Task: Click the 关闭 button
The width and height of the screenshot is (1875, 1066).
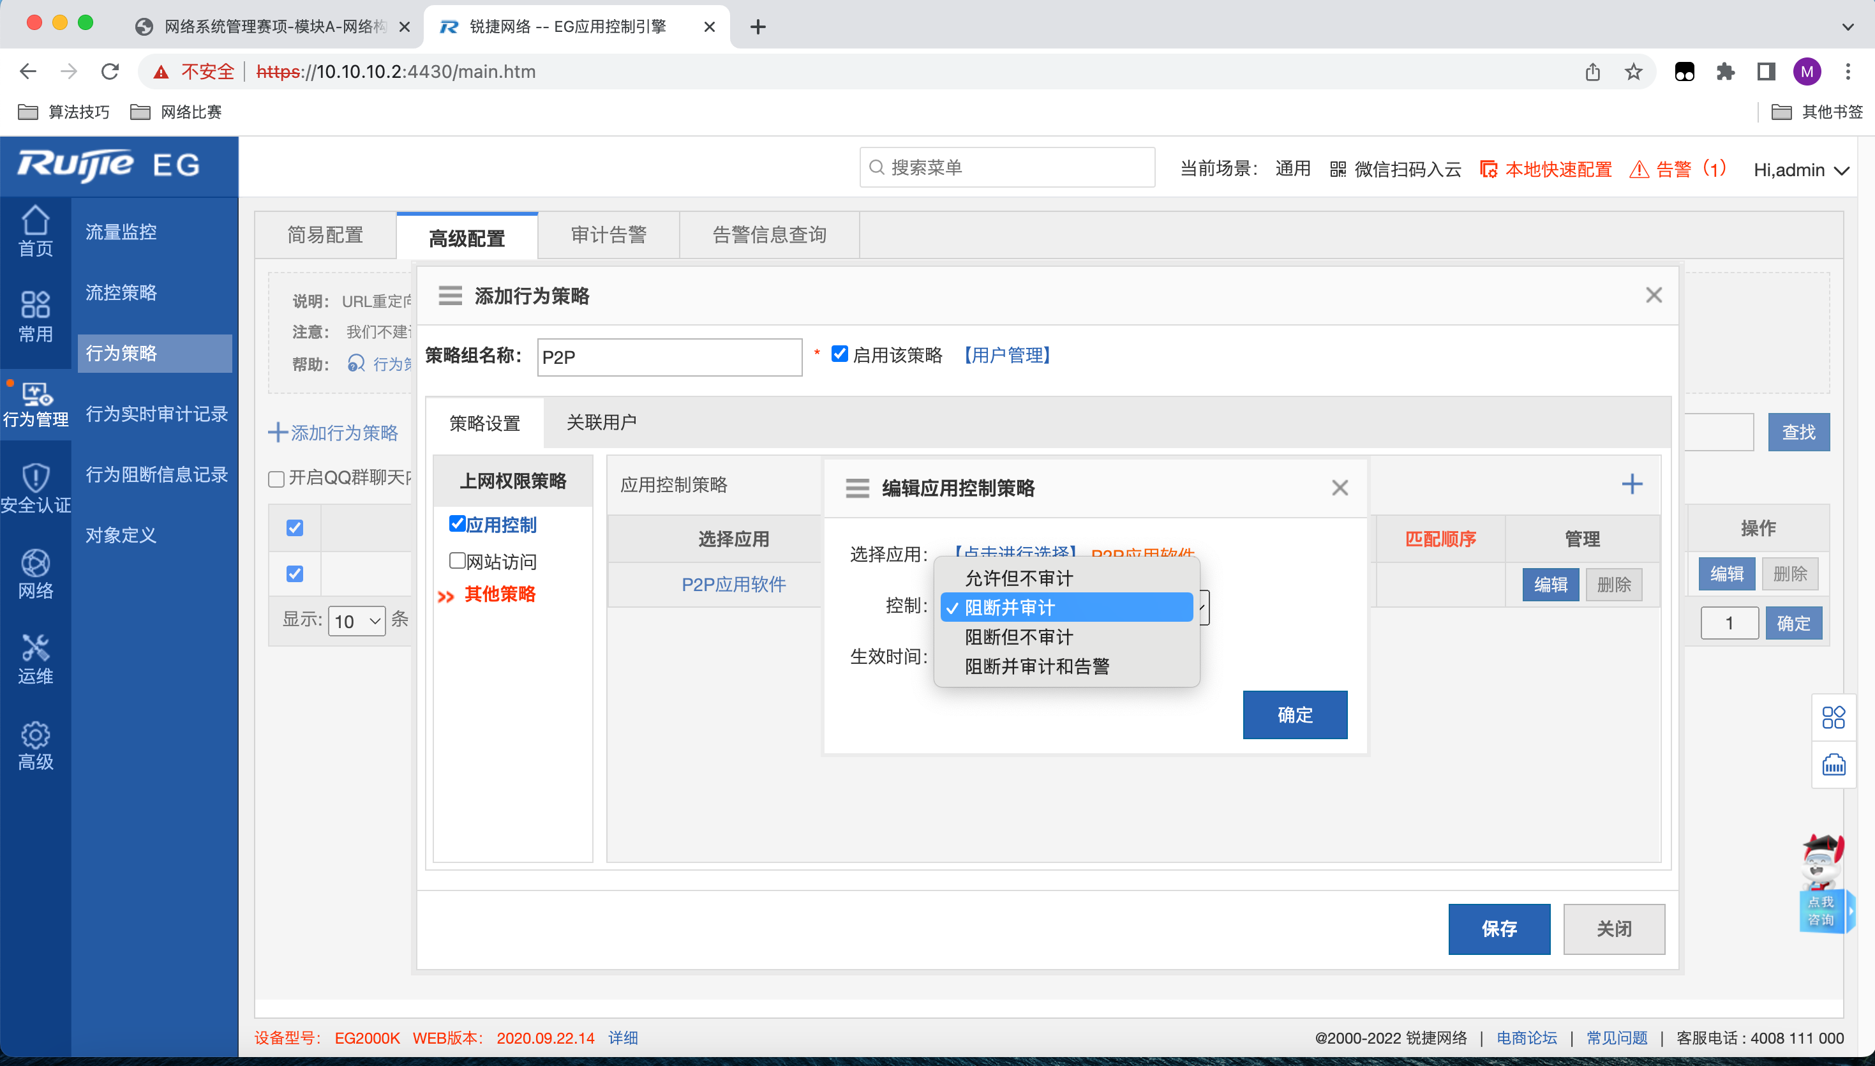Action: 1614,929
